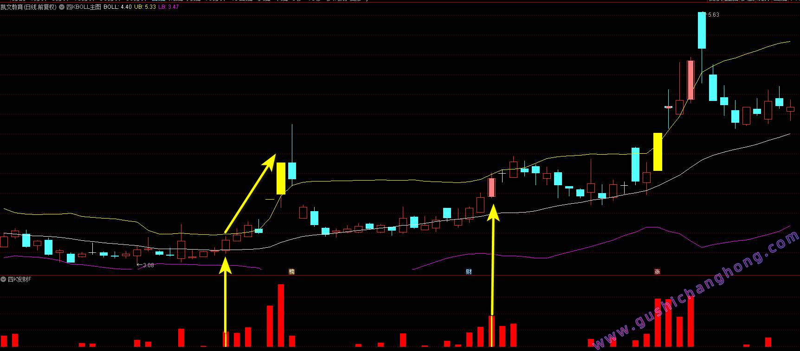The height and width of the screenshot is (351, 800).
Task: Select the pink candlestick just above the 财 marker
Action: pos(491,188)
